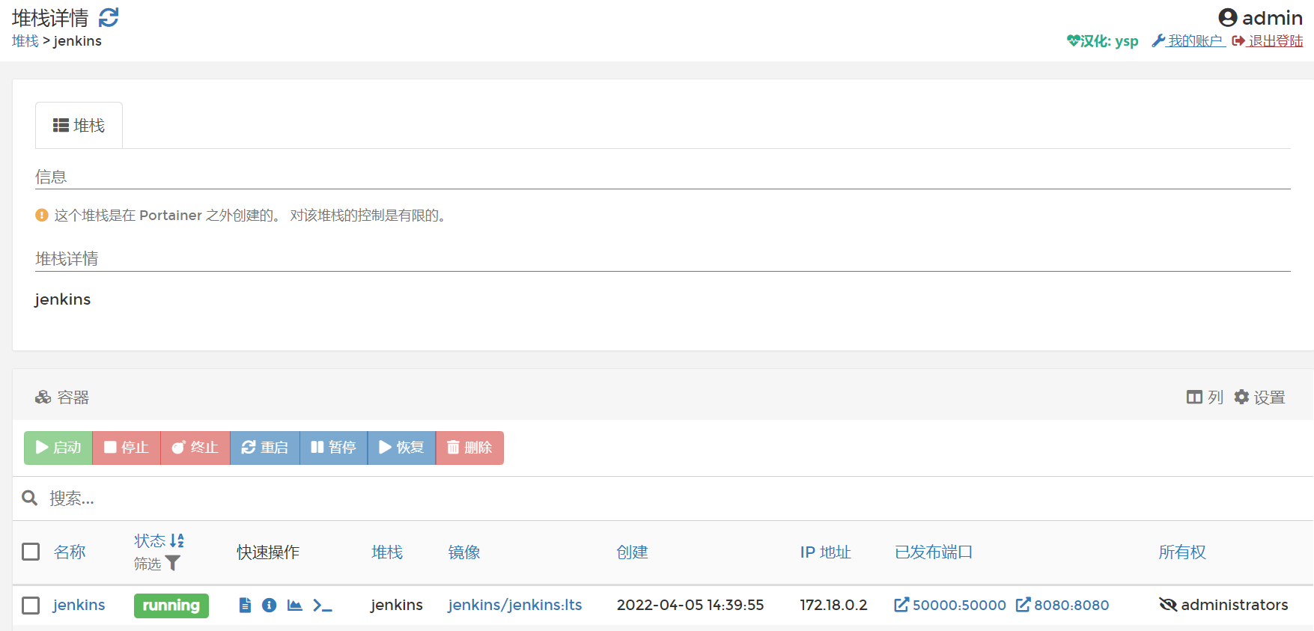This screenshot has width=1314, height=631.
Task: Click the running status badge
Action: pyautogui.click(x=171, y=606)
